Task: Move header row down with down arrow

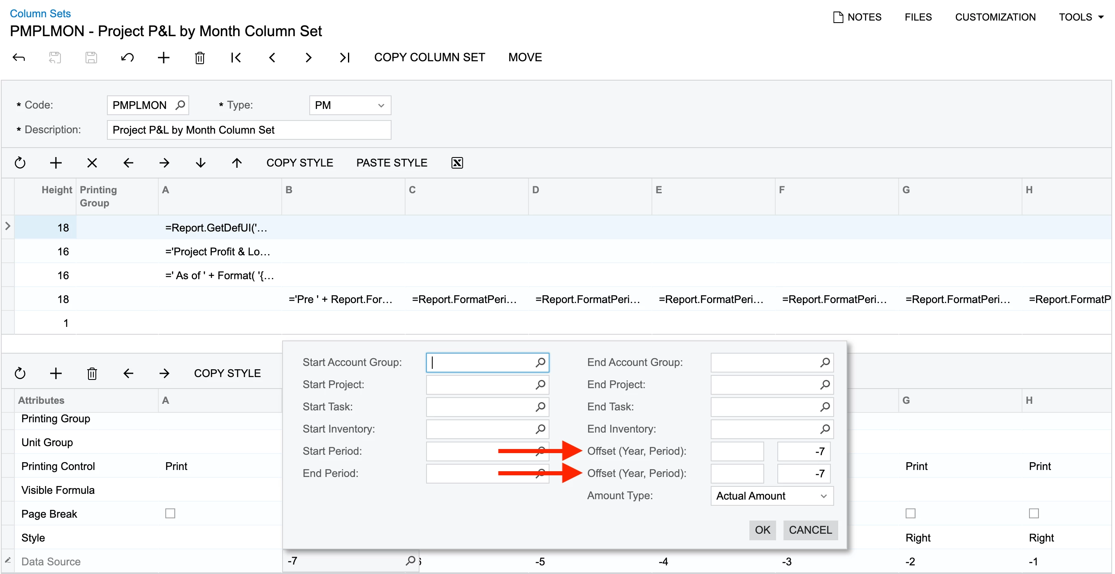Action: tap(200, 163)
